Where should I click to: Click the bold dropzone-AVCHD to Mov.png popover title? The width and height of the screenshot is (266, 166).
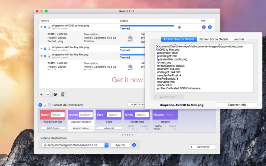click(182, 105)
